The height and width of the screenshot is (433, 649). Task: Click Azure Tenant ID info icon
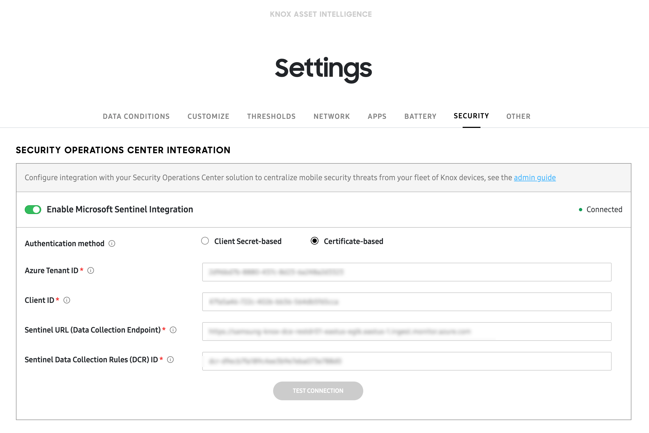pos(91,271)
